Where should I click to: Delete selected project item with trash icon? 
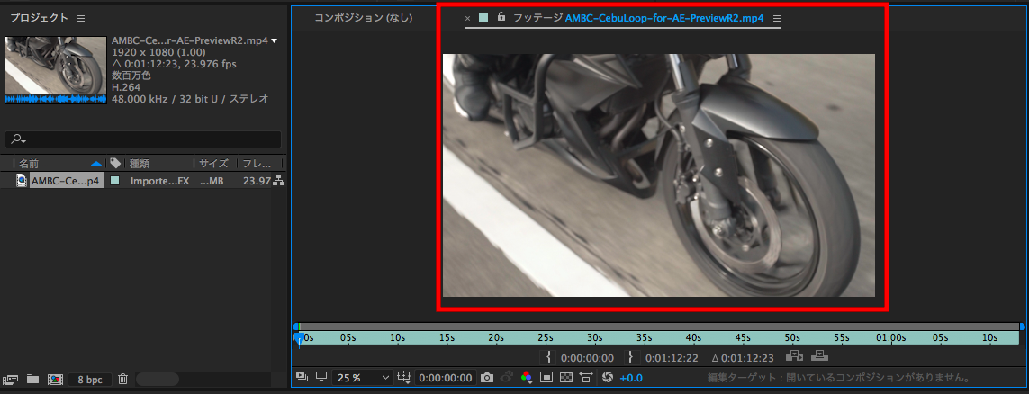point(122,379)
